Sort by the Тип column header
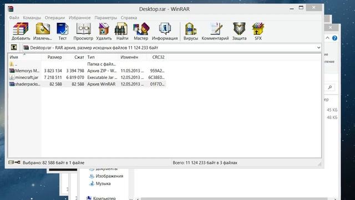Viewport: 355px width, 200px height. [x=102, y=57]
